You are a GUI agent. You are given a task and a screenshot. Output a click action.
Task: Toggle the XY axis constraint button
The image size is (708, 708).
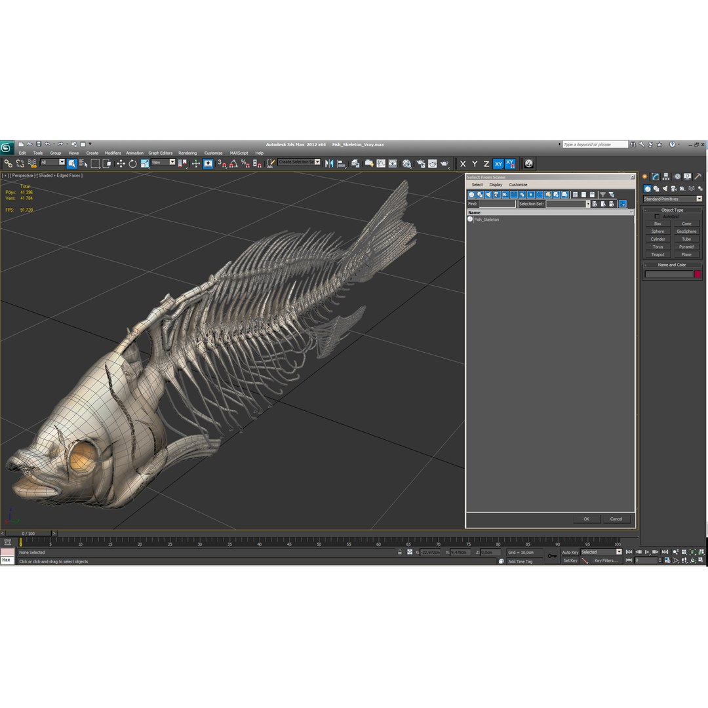click(498, 164)
